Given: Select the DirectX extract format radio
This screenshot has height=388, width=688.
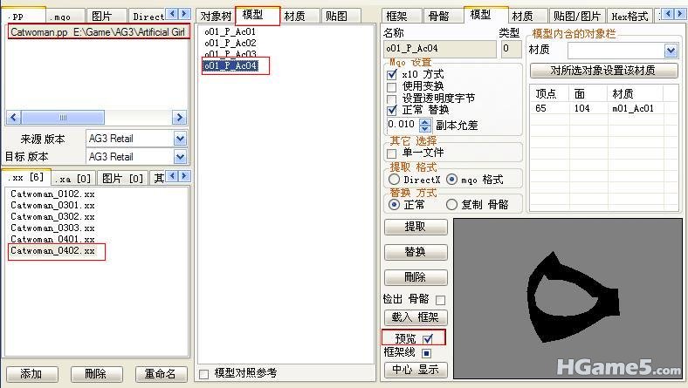Looking at the screenshot, I should (x=395, y=180).
